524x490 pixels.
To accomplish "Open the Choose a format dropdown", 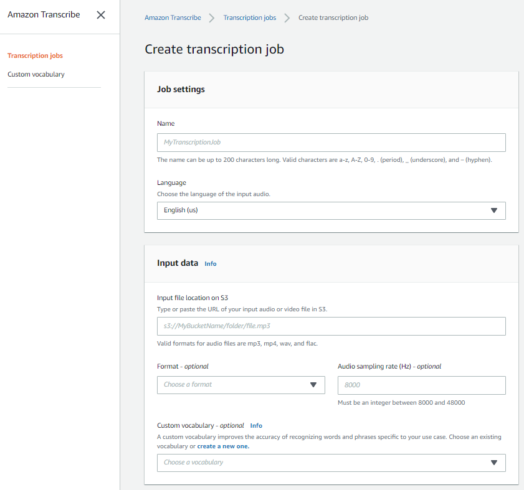I will [241, 385].
